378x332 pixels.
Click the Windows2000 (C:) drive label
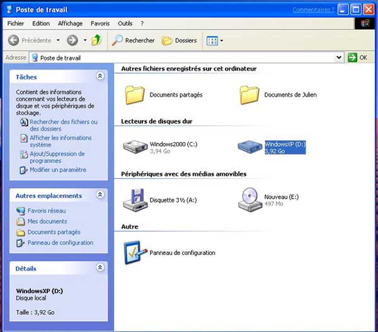coord(174,144)
